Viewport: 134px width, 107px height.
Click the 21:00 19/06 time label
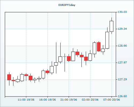point(69,100)
